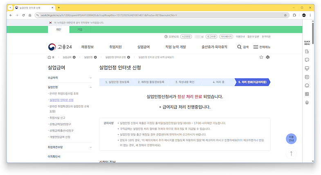Open 온라인 취업드림수첩 조회 sidebar link
Screen dimensions: 321x175
pos(64,93)
